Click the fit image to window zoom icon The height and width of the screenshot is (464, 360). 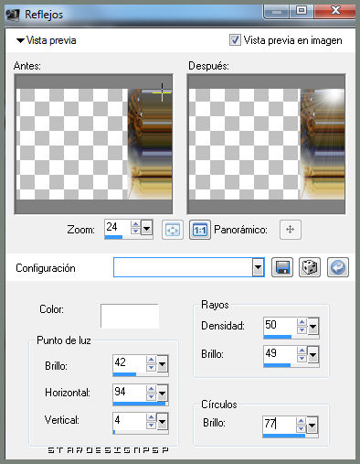pos(173,230)
